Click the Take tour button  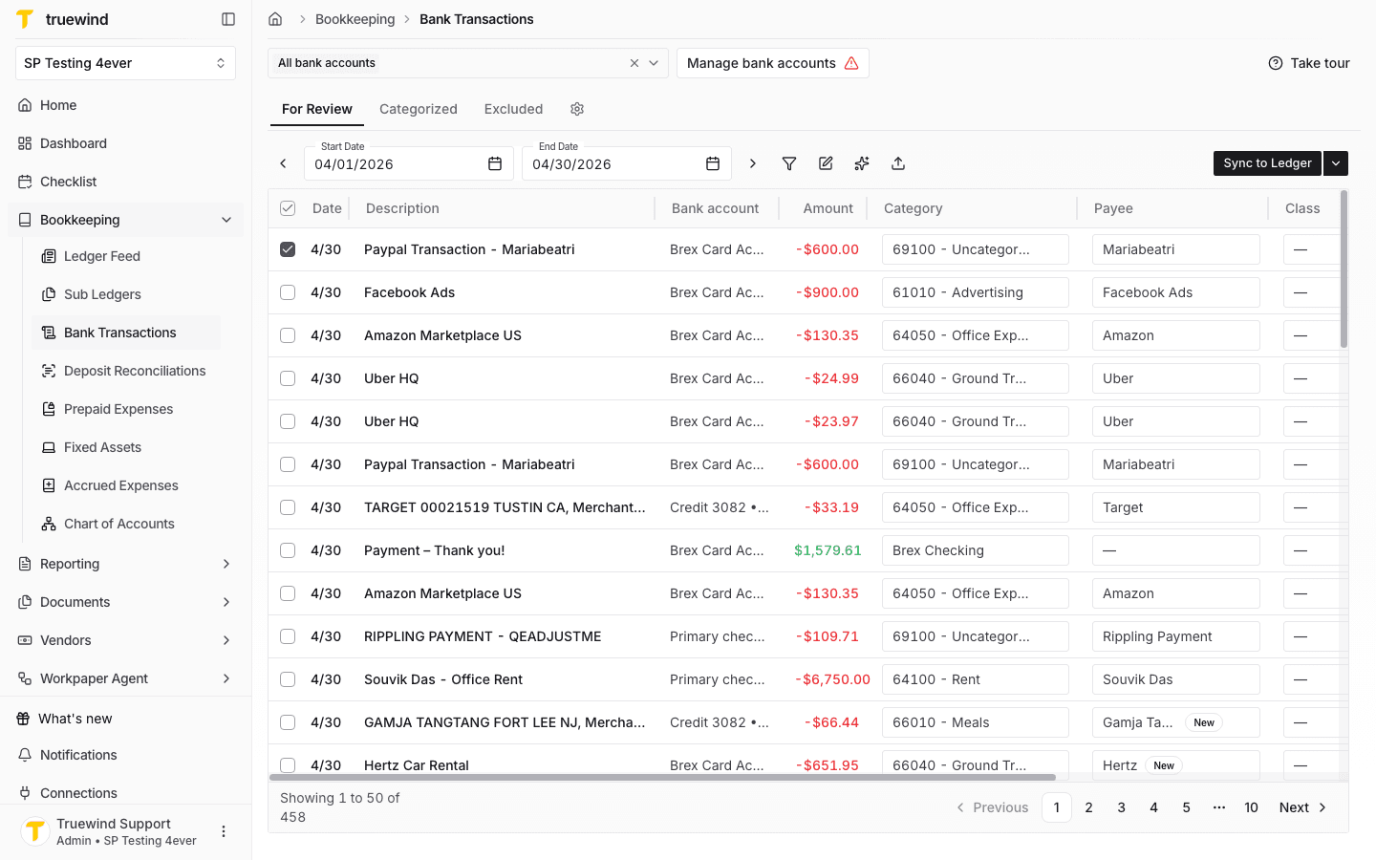pos(1308,63)
